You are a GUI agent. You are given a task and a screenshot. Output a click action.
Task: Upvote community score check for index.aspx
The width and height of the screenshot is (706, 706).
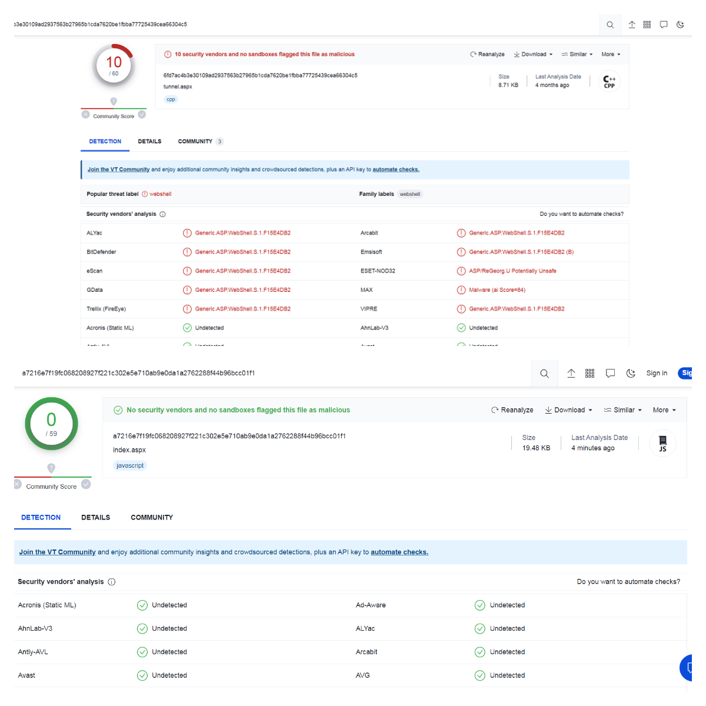point(86,484)
